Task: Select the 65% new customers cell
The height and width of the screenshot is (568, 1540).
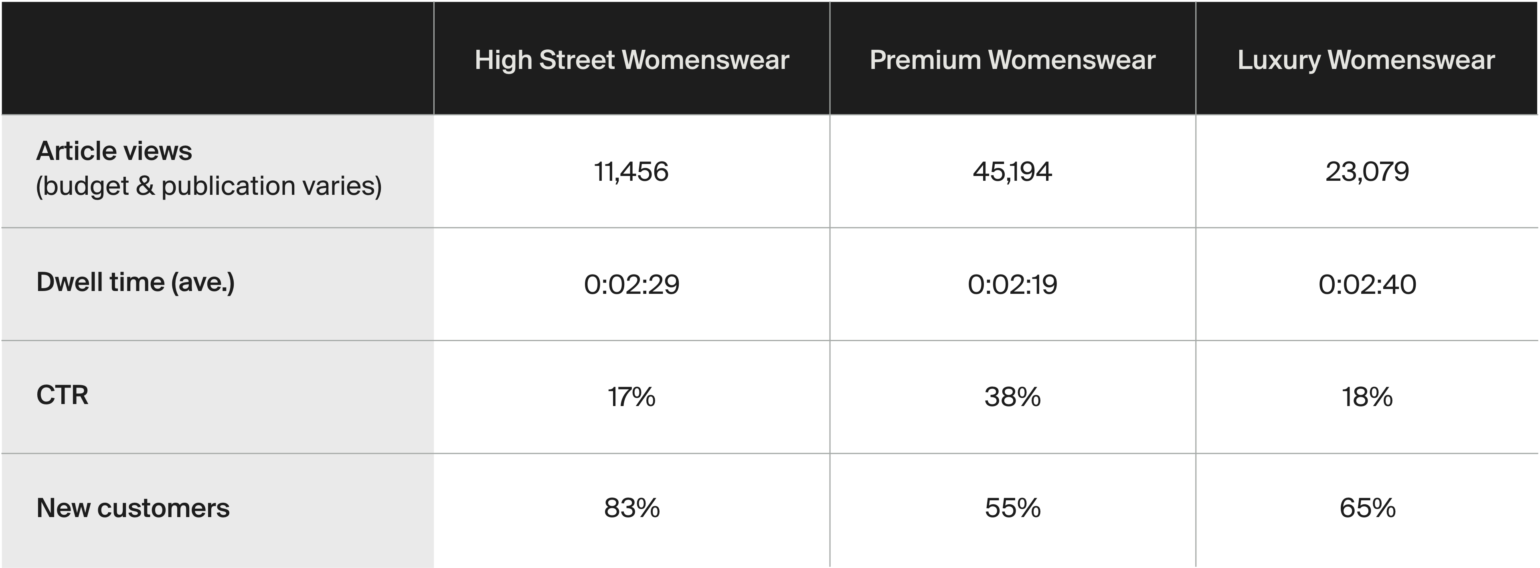Action: click(x=1367, y=508)
